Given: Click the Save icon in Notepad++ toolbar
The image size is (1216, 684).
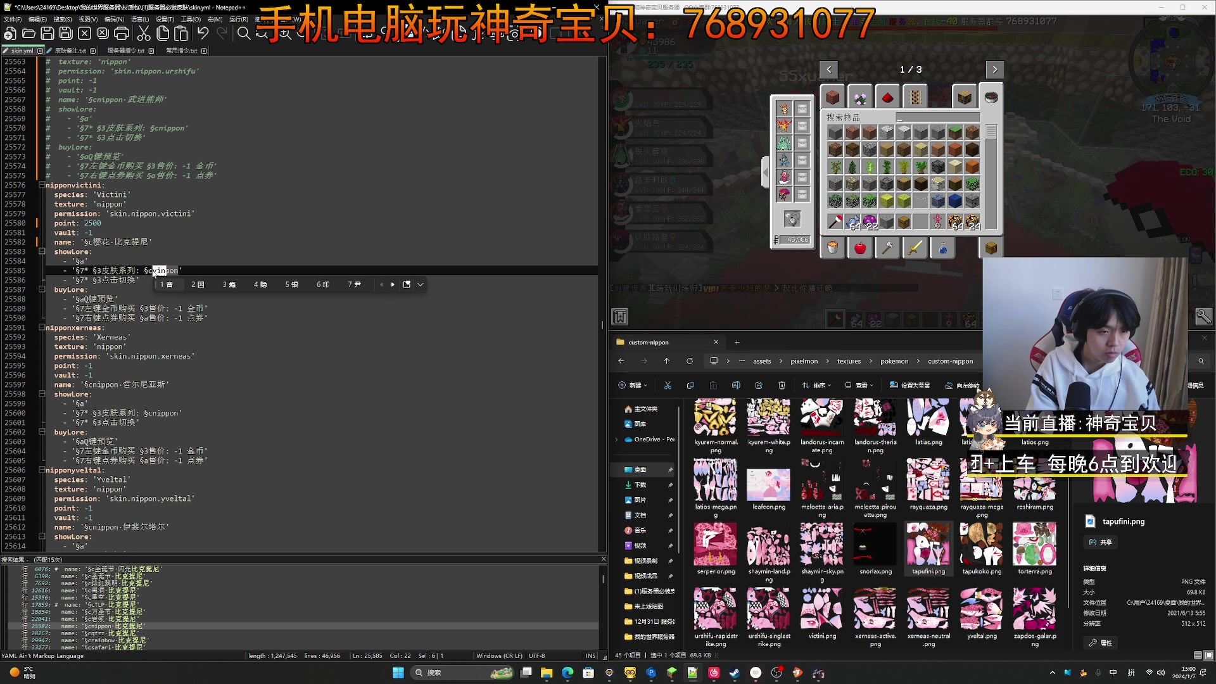Looking at the screenshot, I should tap(47, 34).
